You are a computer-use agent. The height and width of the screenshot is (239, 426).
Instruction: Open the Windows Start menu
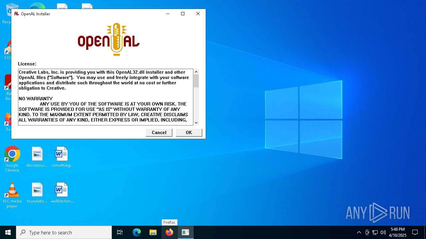[x=8, y=232]
